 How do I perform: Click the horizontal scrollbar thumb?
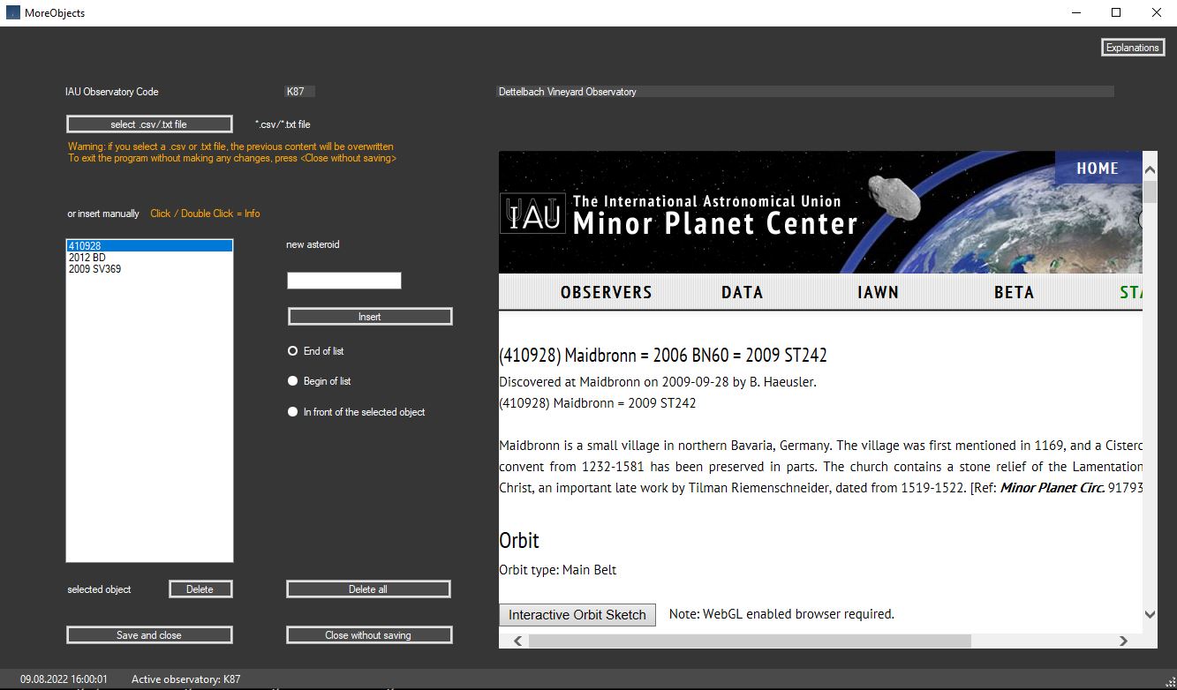pos(750,641)
